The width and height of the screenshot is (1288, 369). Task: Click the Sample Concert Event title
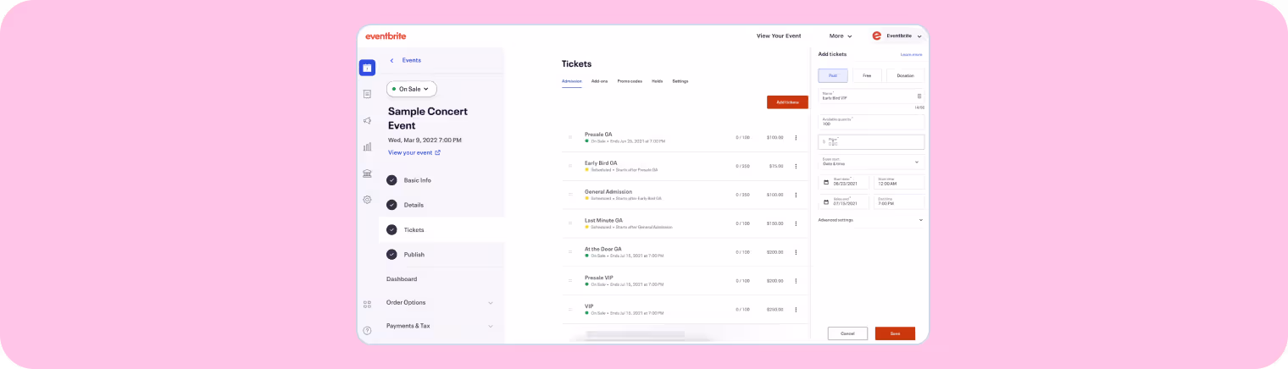(428, 118)
